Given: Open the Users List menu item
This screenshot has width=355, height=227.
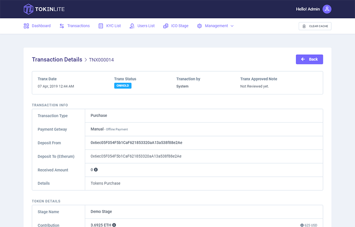Looking at the screenshot, I should [146, 26].
